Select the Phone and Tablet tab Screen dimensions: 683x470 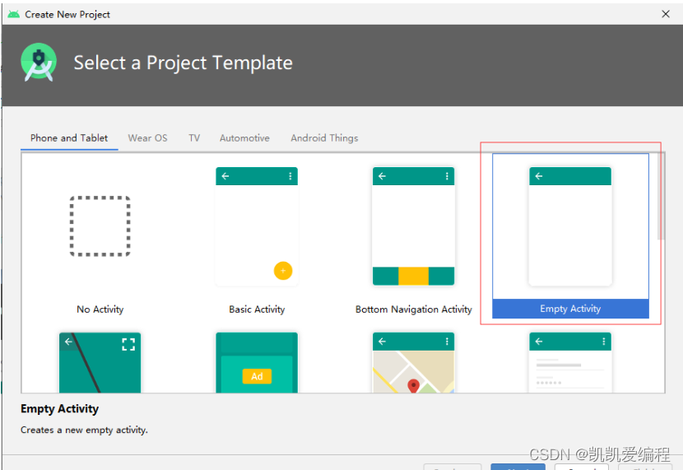tap(69, 138)
